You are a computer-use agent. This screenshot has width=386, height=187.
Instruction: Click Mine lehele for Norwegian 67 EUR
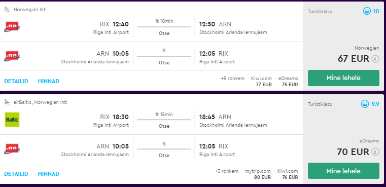pyautogui.click(x=343, y=78)
